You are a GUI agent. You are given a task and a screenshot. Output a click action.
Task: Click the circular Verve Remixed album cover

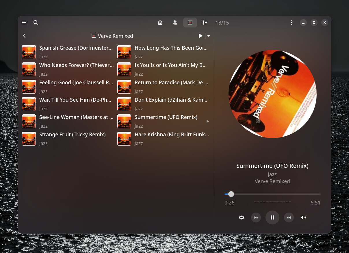(272, 94)
